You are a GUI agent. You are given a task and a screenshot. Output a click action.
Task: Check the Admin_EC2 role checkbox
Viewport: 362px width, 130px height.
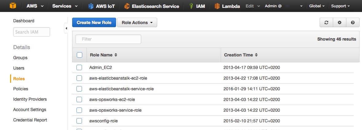(x=79, y=67)
